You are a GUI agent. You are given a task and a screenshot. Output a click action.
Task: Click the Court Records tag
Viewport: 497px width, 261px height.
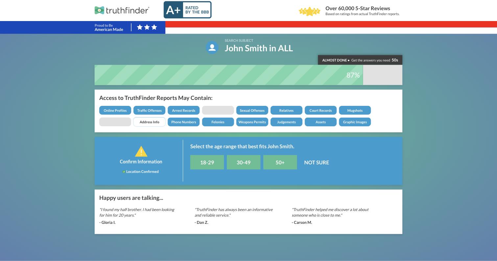tap(320, 110)
